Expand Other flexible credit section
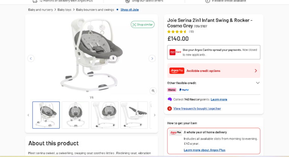The image size is (289, 157). pyautogui.click(x=258, y=83)
